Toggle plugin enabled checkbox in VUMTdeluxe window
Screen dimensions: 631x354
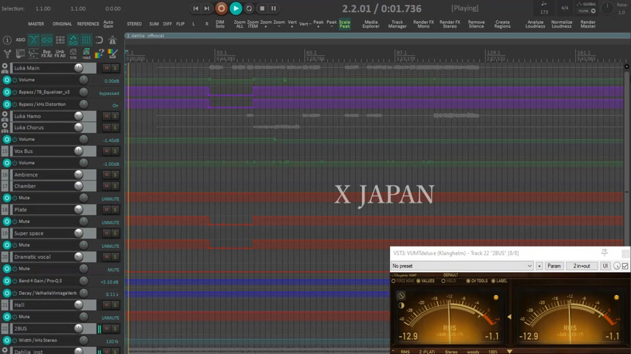625,266
